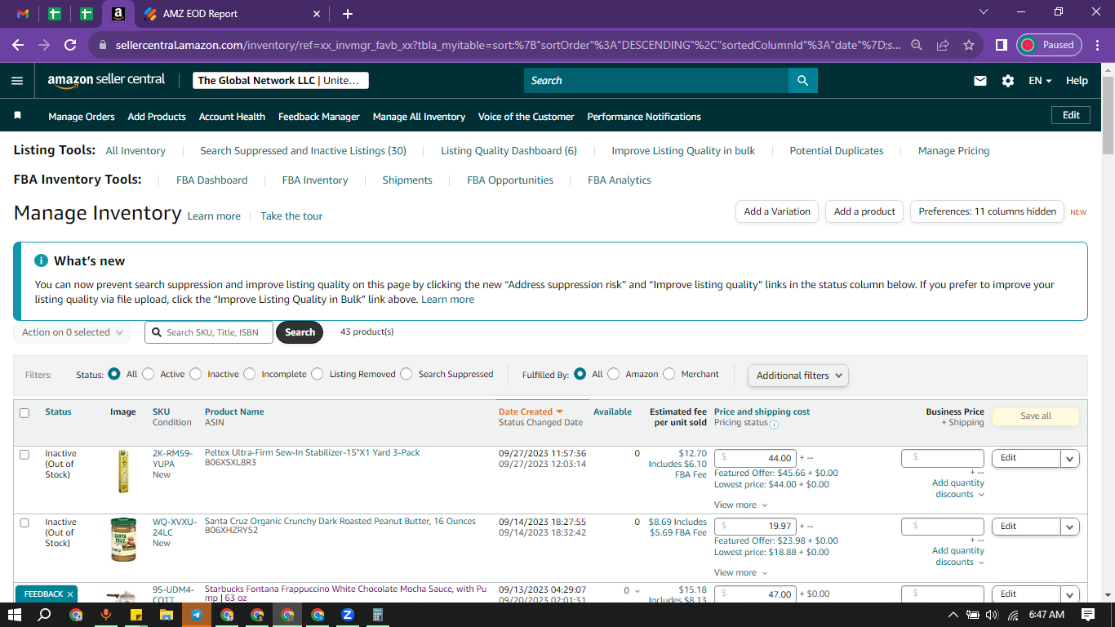Viewport: 1115px width, 627px height.
Task: Click the teal search magnifier button
Action: tap(802, 81)
